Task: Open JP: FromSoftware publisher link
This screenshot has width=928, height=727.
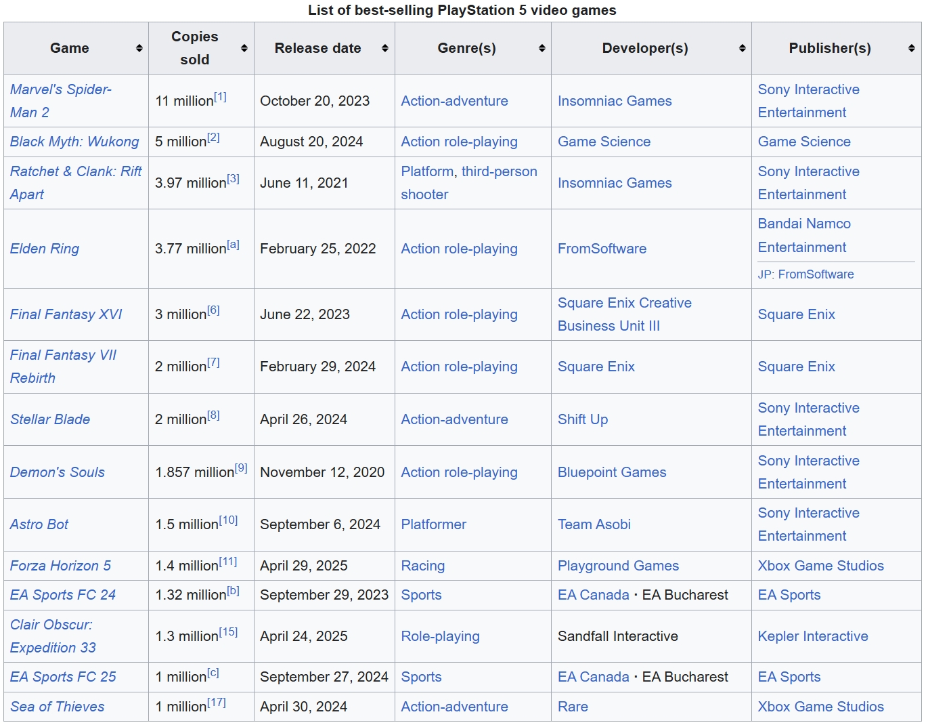Action: (x=816, y=274)
